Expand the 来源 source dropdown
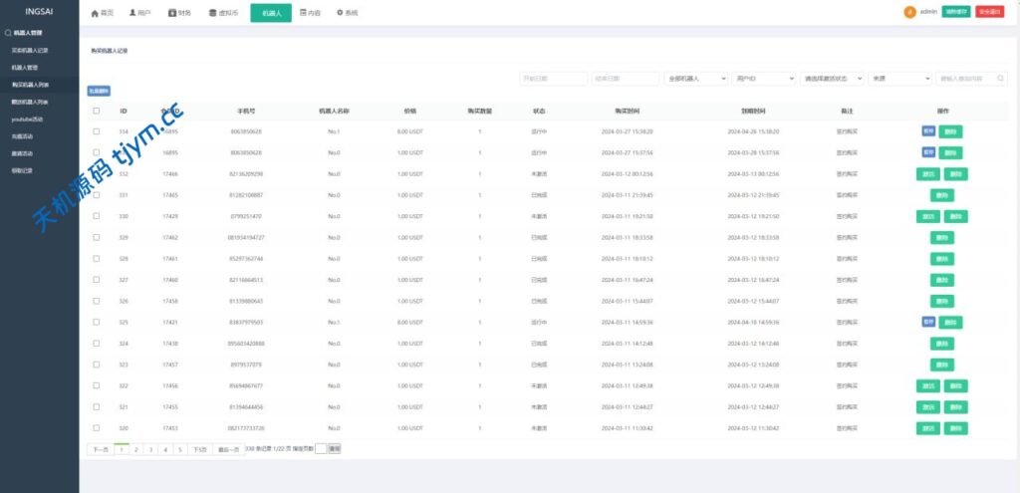 coord(900,78)
